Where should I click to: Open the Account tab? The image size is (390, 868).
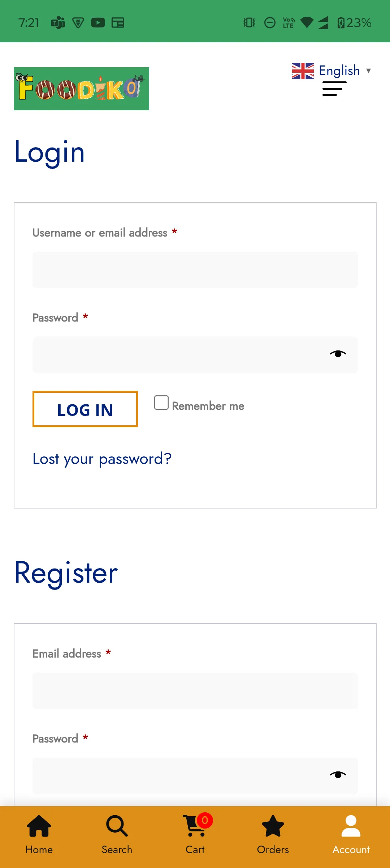tap(351, 826)
